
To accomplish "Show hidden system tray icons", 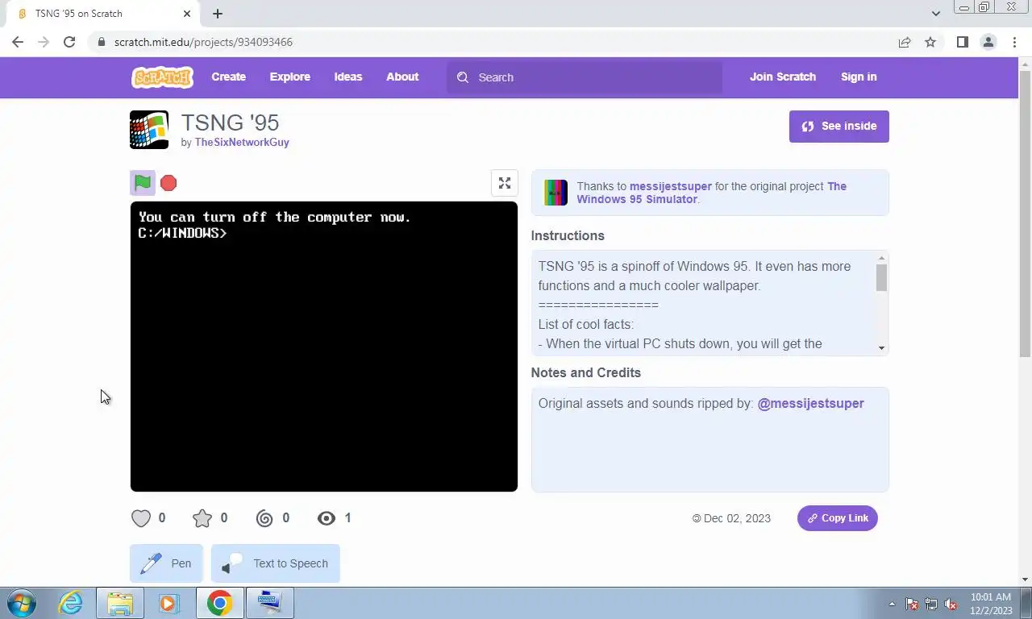I will (x=892, y=604).
